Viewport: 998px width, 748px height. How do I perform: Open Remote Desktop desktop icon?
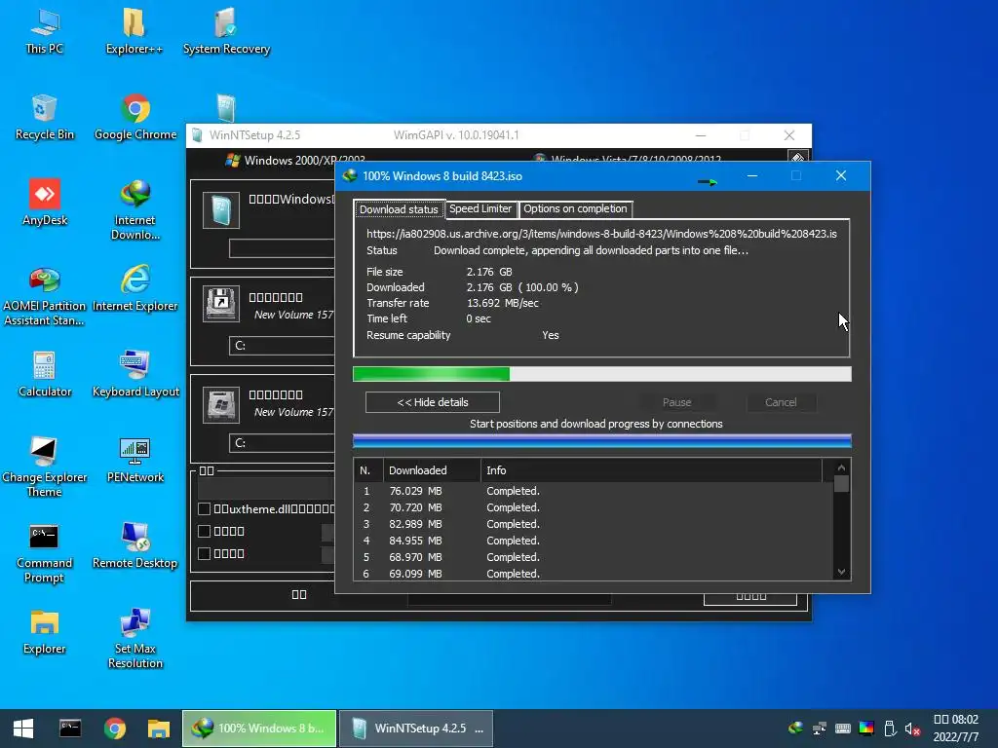coord(134,547)
